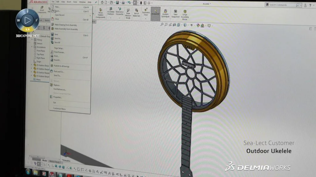Select Front Plane in feature tree
Viewport: 316px width, 177px height.
[41, 51]
